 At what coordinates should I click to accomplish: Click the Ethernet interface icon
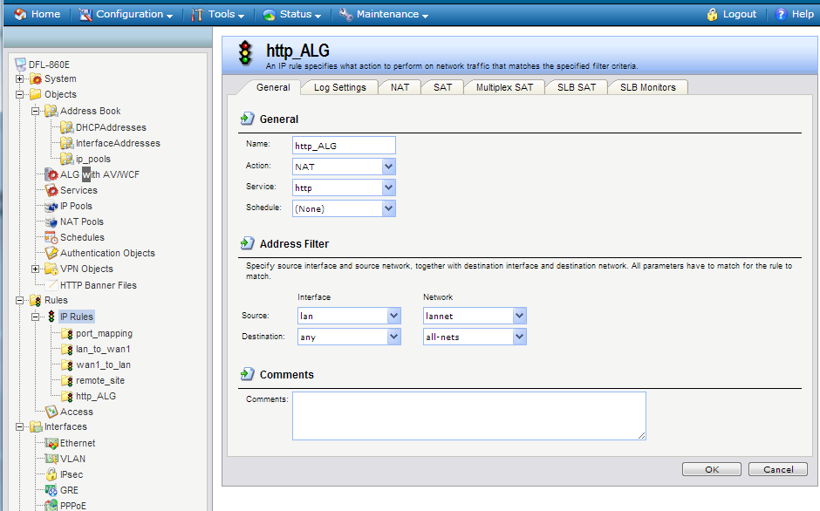51,443
